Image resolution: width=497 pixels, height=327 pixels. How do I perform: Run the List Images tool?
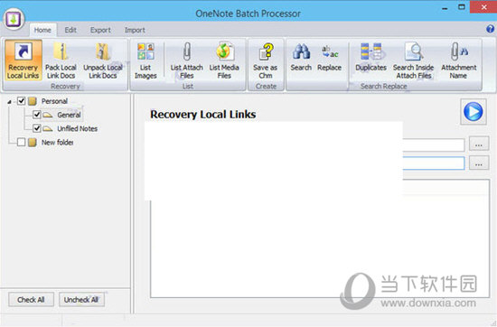(145, 61)
